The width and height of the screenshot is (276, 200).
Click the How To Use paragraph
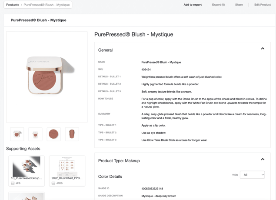tap(204, 103)
